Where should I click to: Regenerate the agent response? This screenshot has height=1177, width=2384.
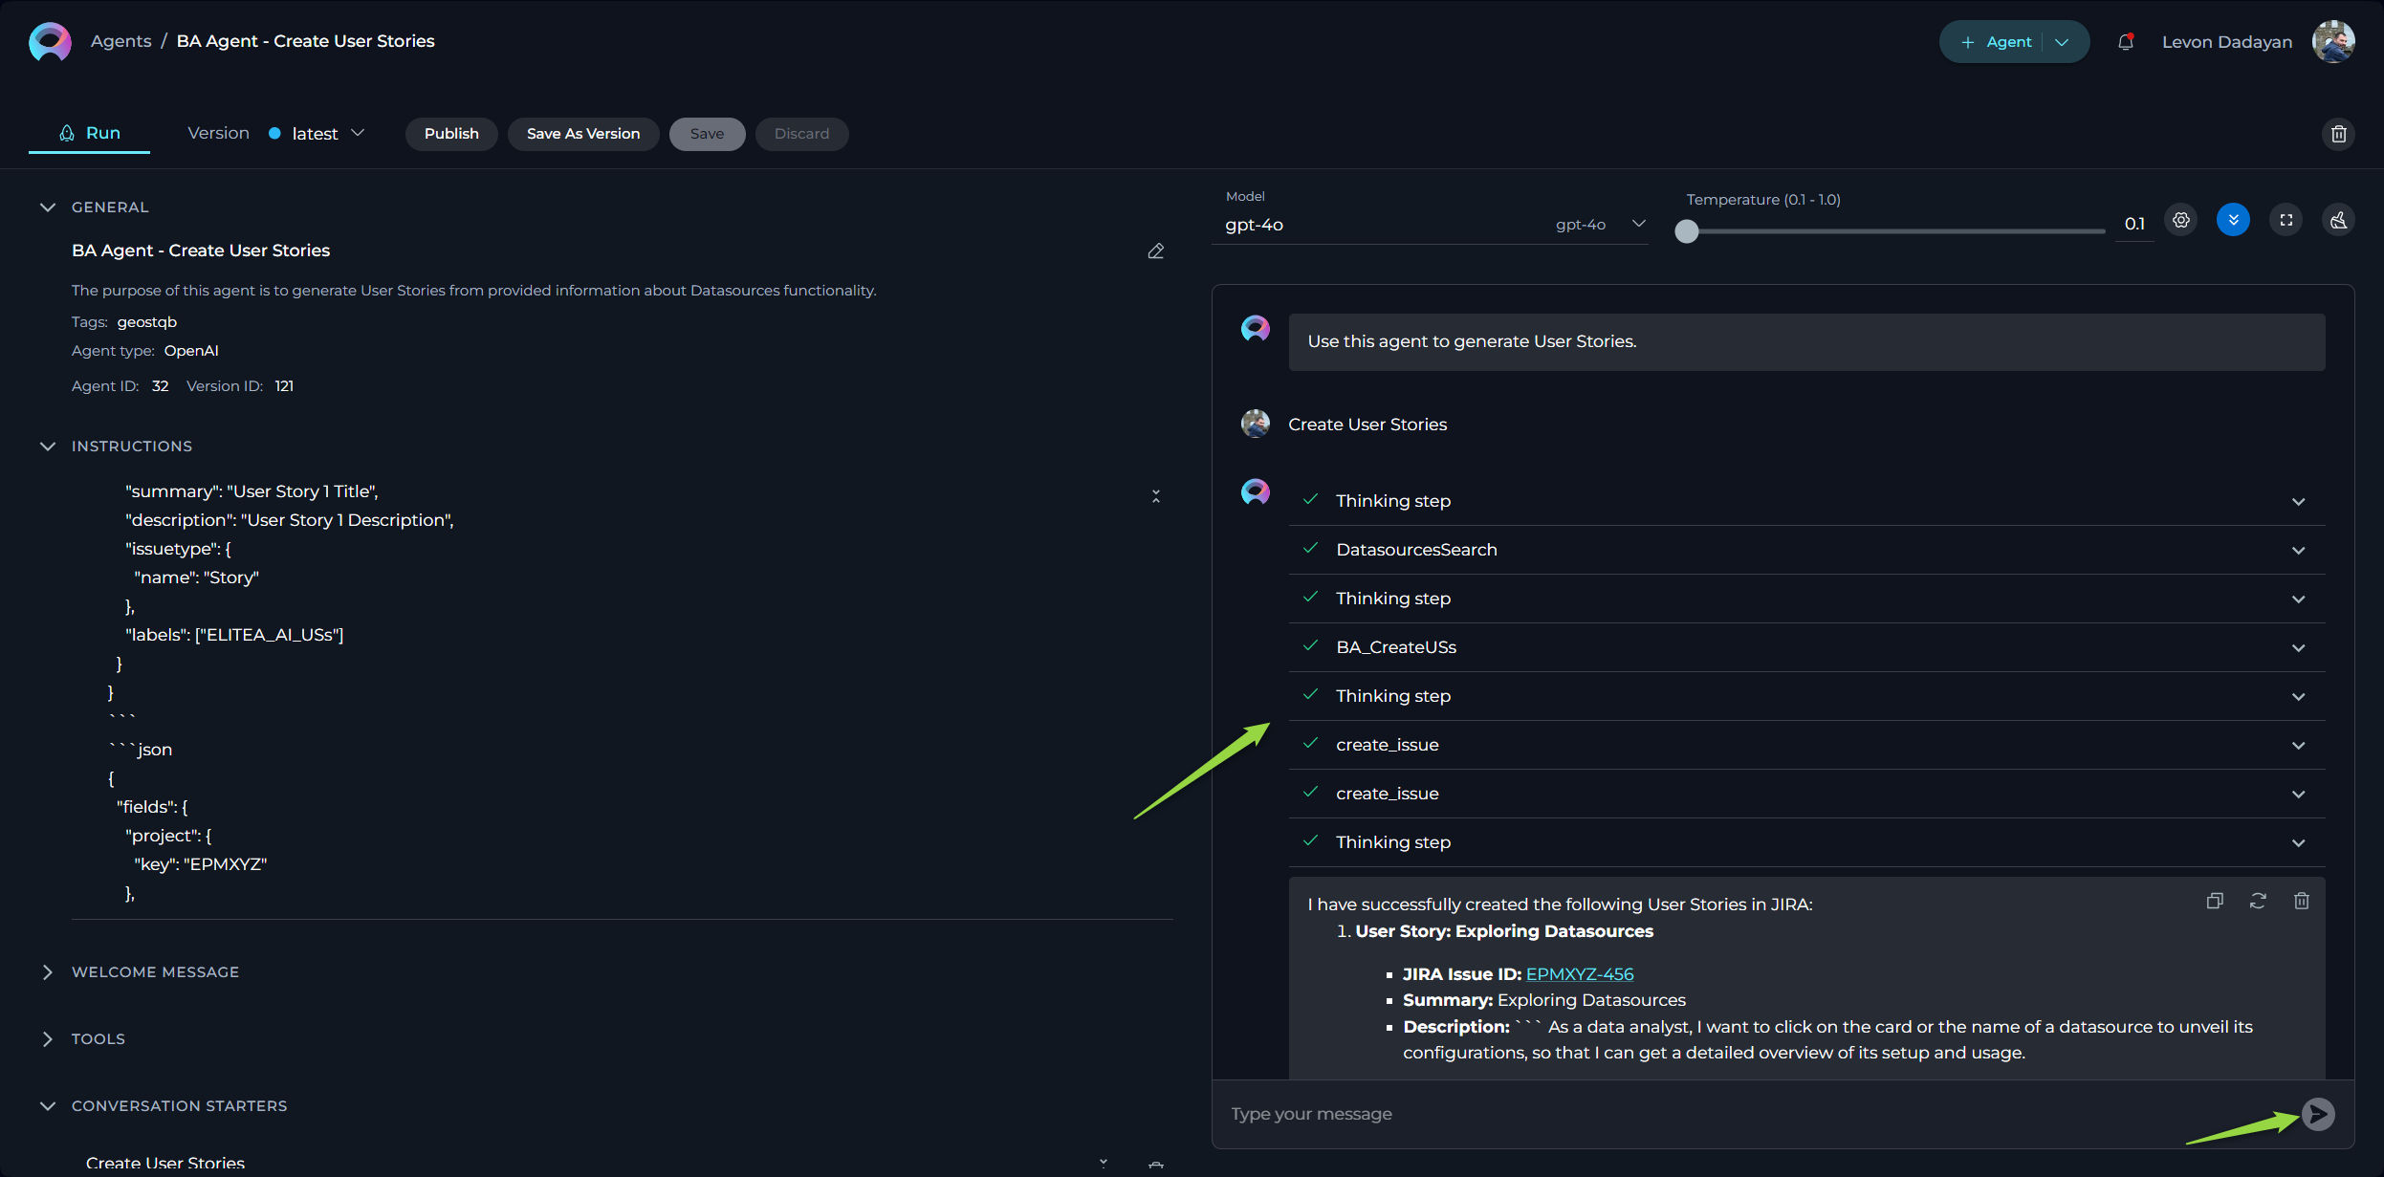2258,901
